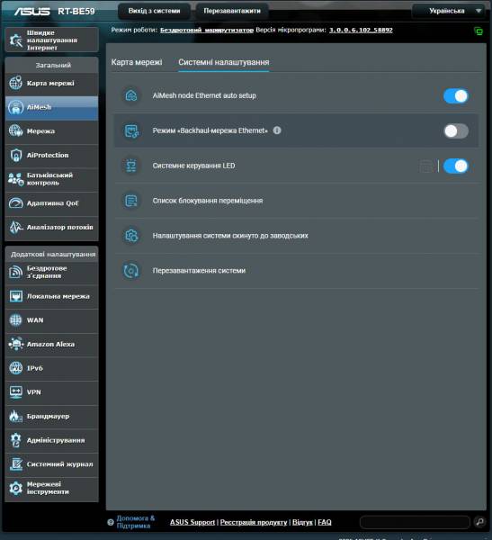The image size is (492, 540).
Task: Open the Брандмауер firewall flame icon
Action: (x=15, y=416)
